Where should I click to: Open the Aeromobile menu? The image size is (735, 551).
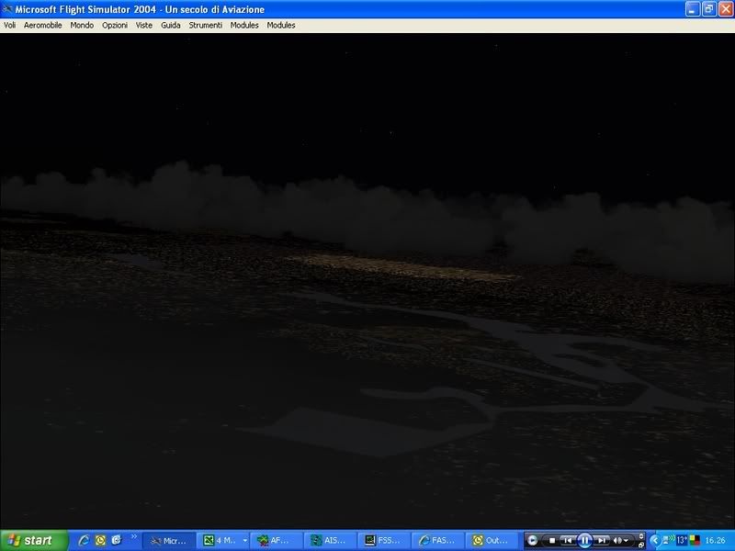click(x=42, y=26)
